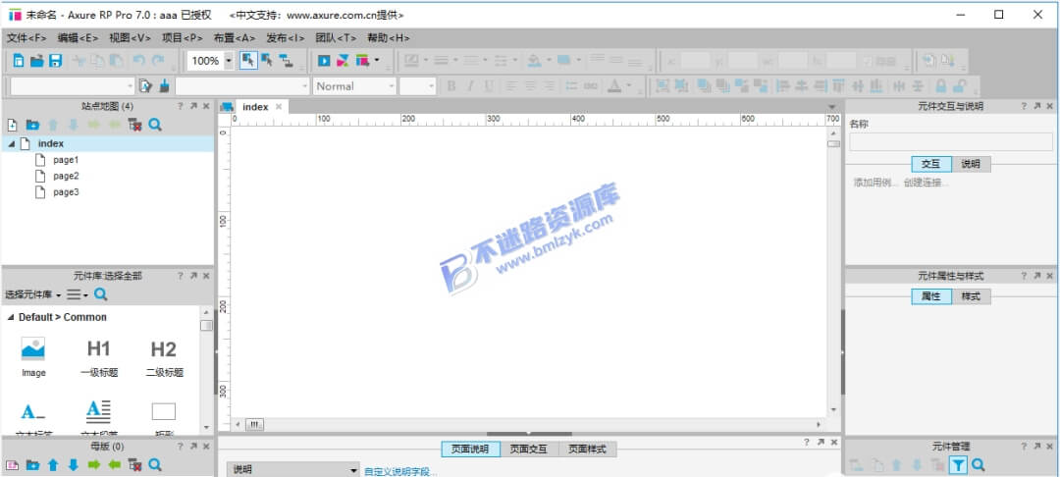Add a folder in masters panel
The width and height of the screenshot is (1060, 477).
pos(32,465)
